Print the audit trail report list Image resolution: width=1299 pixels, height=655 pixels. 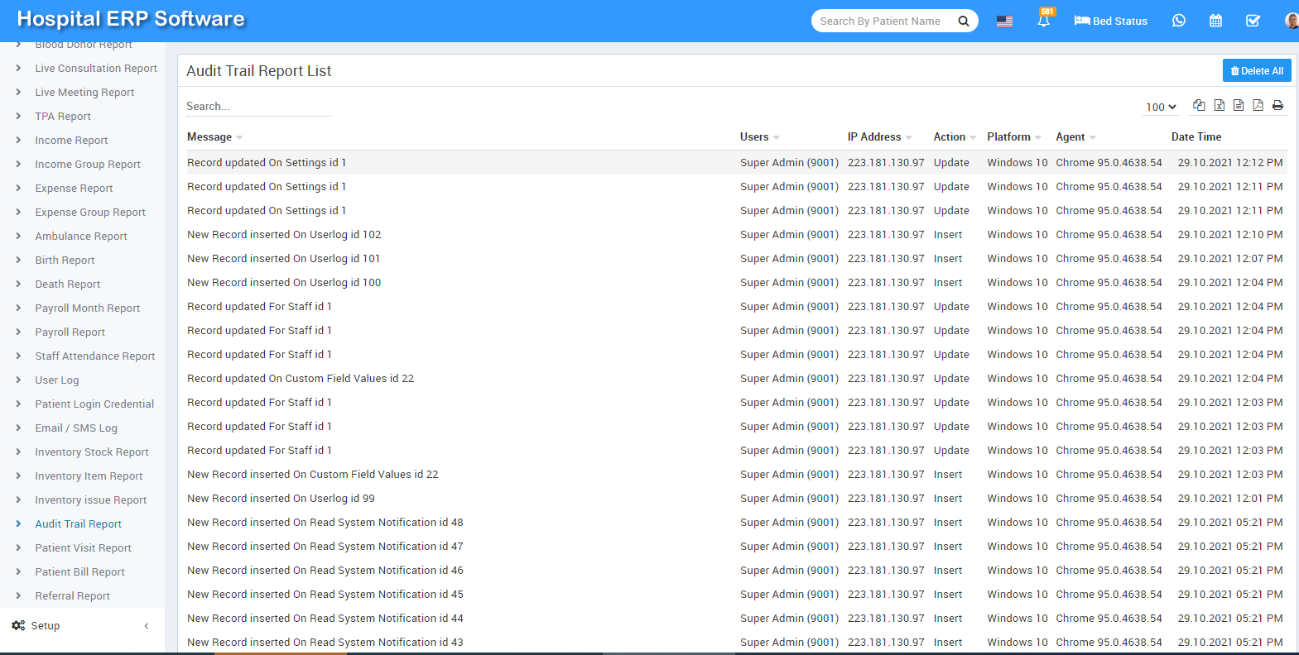coord(1277,105)
